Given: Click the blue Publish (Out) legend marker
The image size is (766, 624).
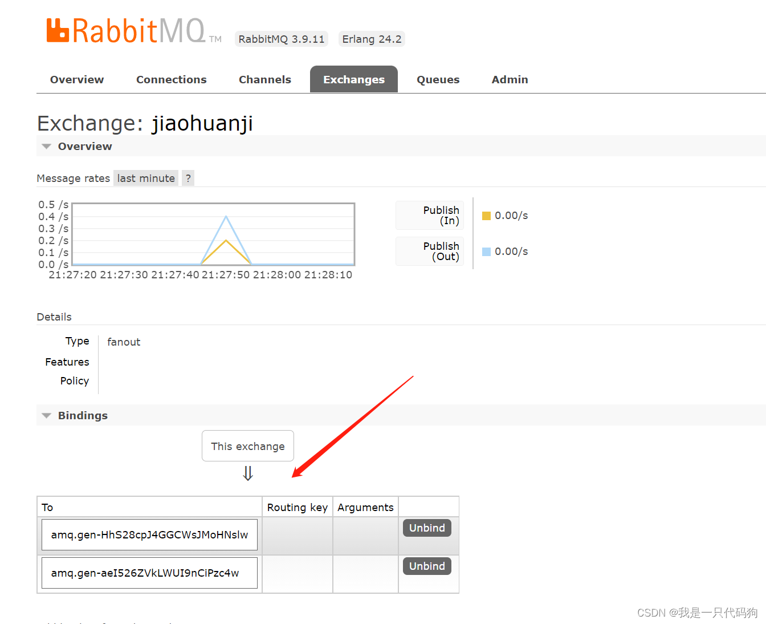Looking at the screenshot, I should pyautogui.click(x=486, y=251).
